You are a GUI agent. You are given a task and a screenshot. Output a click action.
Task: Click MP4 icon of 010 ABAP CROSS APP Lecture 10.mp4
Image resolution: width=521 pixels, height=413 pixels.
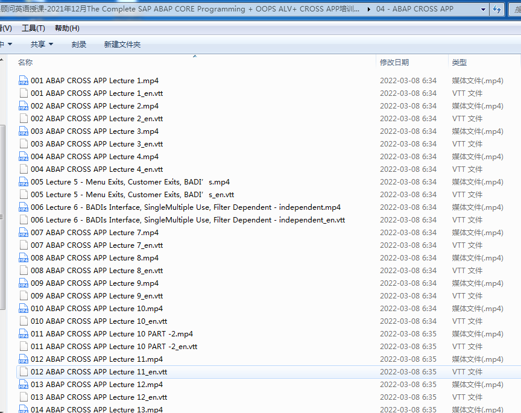coord(24,309)
